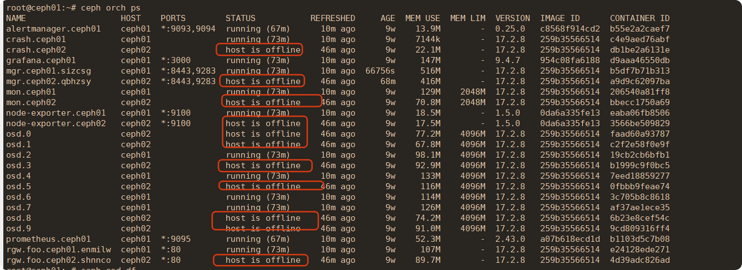Click the MEM LIM column header
The width and height of the screenshot is (742, 270).
pos(467,18)
